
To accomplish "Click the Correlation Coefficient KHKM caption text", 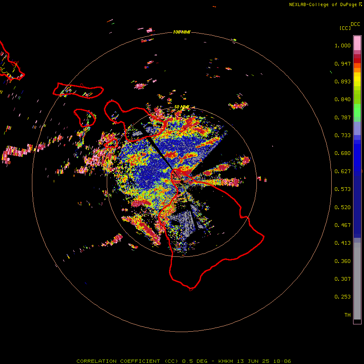I will click(184, 361).
